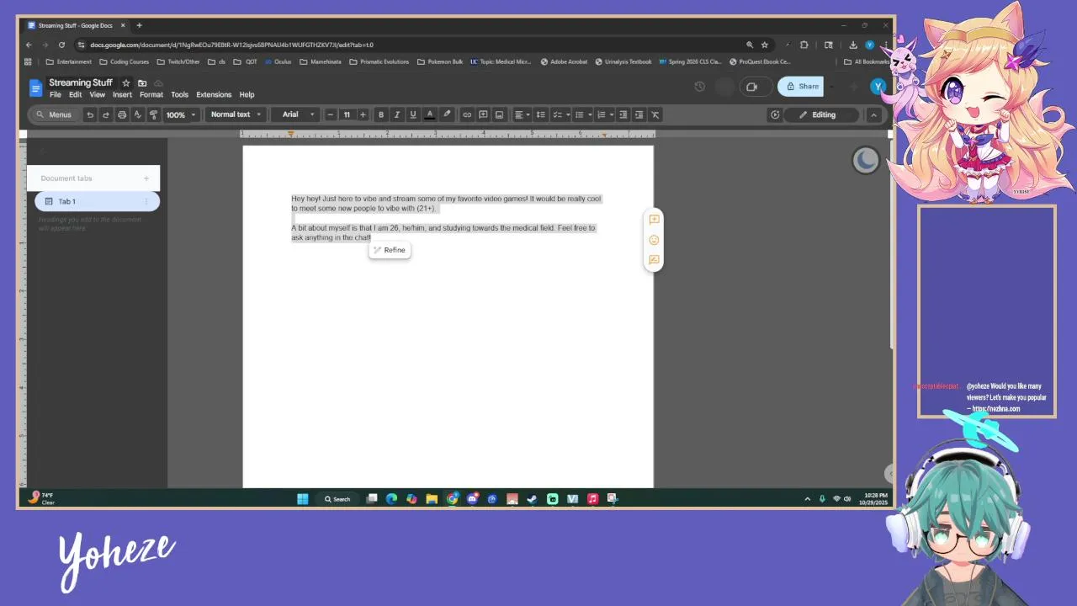Open a new Chrome tab

pyautogui.click(x=139, y=25)
